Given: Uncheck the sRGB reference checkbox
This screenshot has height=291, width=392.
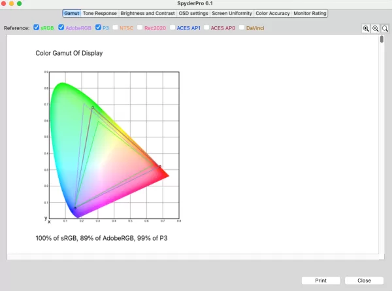Looking at the screenshot, I should point(37,28).
